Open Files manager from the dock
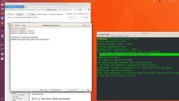 point(2,5)
